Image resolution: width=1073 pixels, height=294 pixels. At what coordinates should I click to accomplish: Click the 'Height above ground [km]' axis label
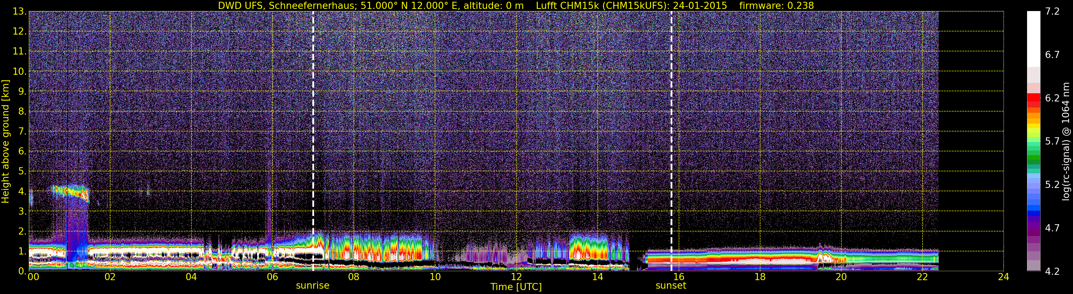[5, 141]
